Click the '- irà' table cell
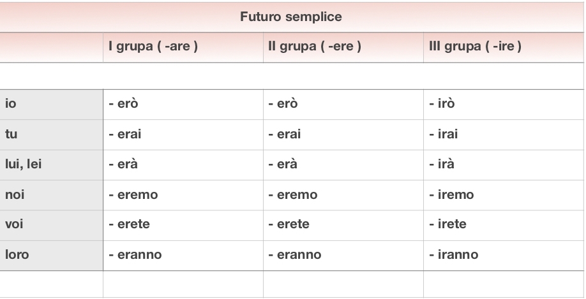The height and width of the screenshot is (299, 586). click(x=502, y=164)
